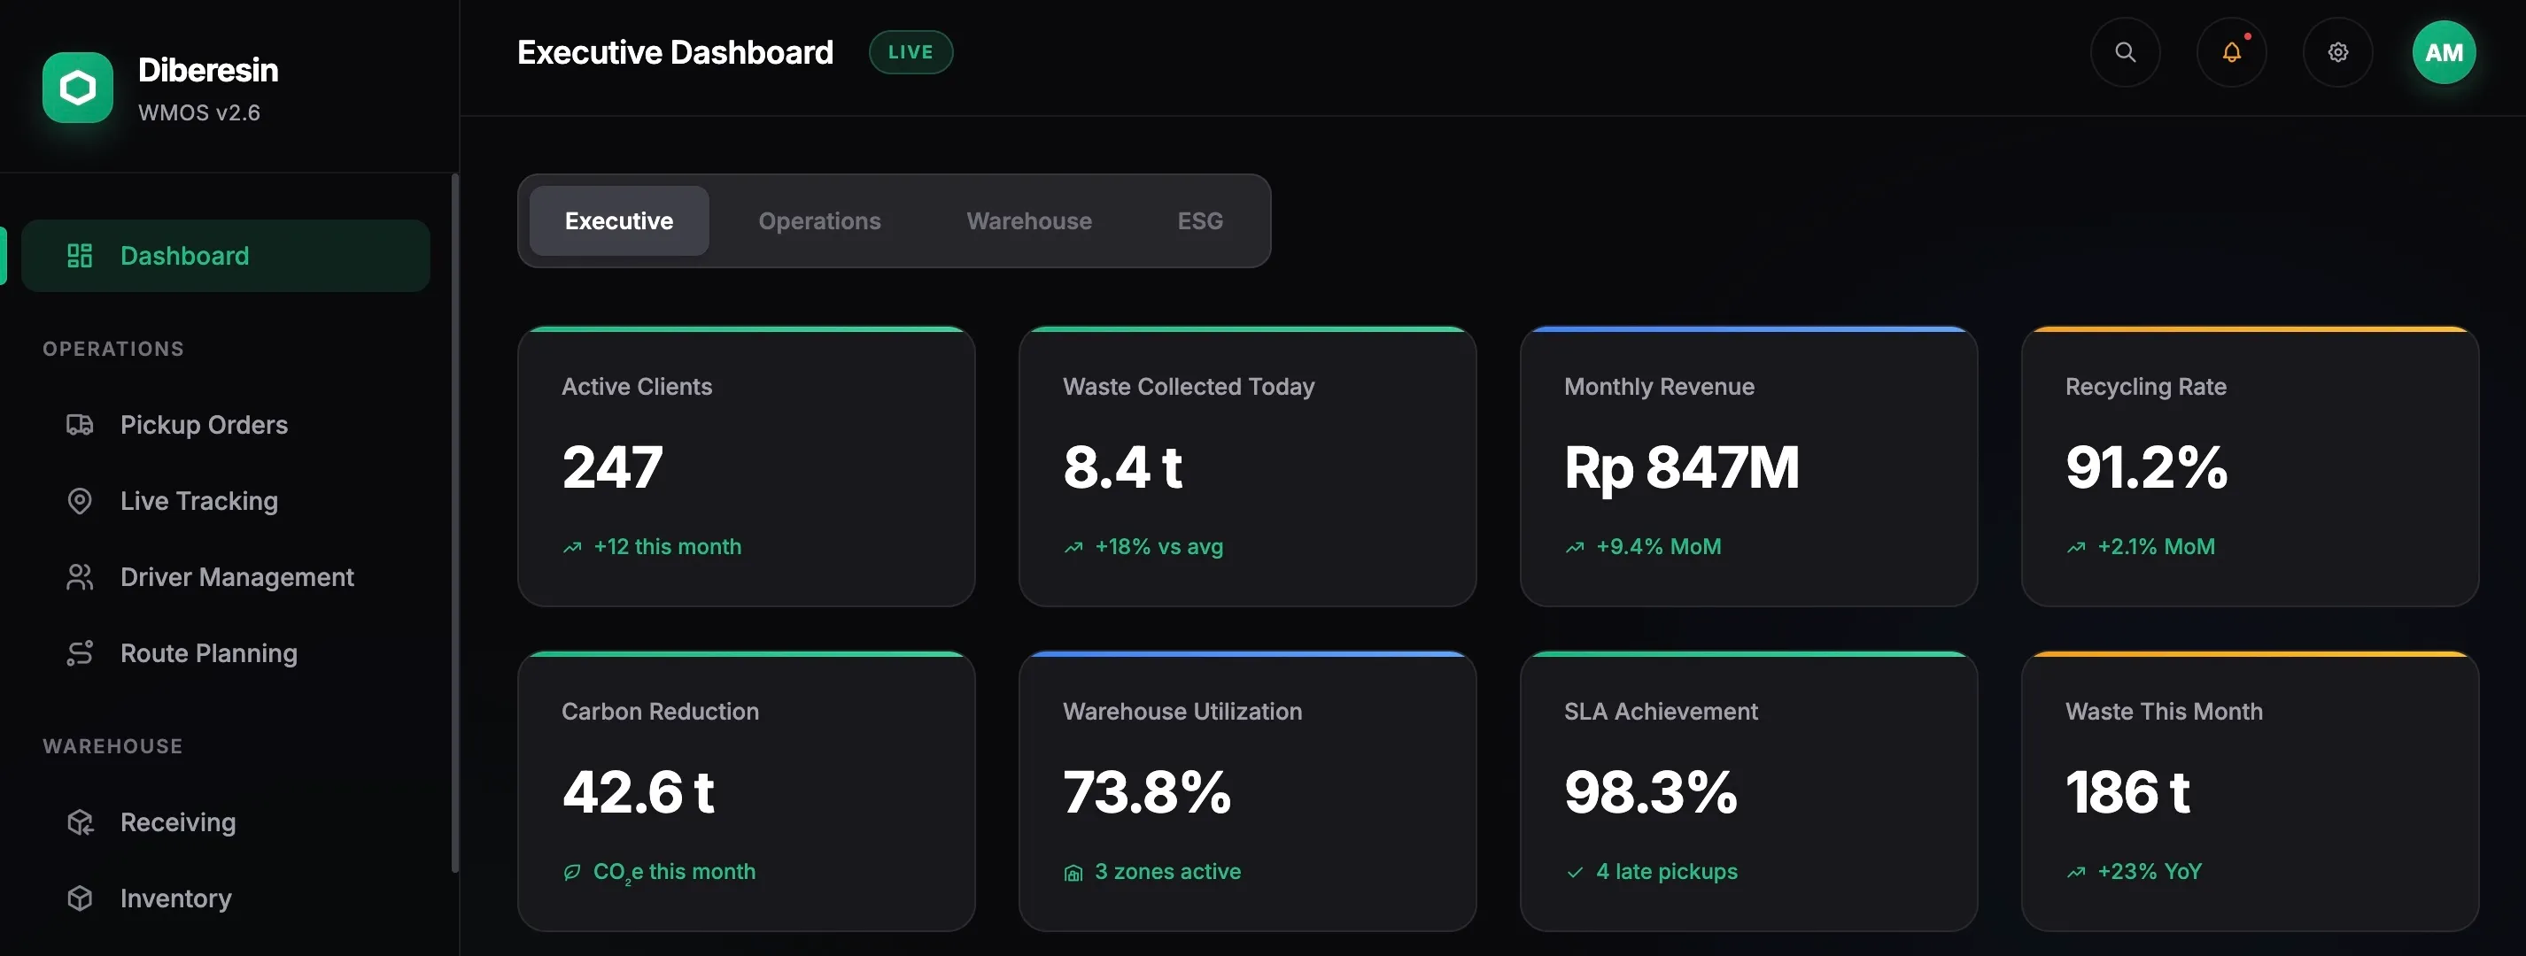Open the Monthly Revenue card
This screenshot has height=956, width=2526.
point(1748,466)
